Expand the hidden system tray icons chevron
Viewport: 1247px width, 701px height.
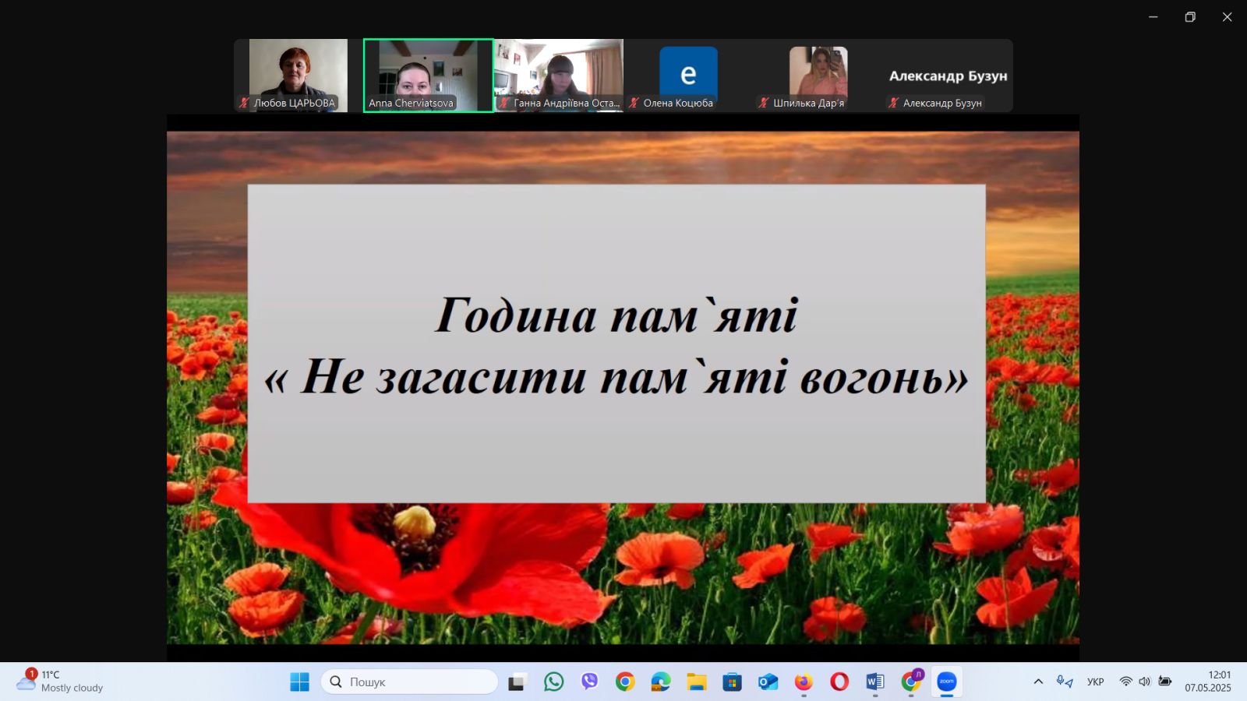click(1038, 682)
